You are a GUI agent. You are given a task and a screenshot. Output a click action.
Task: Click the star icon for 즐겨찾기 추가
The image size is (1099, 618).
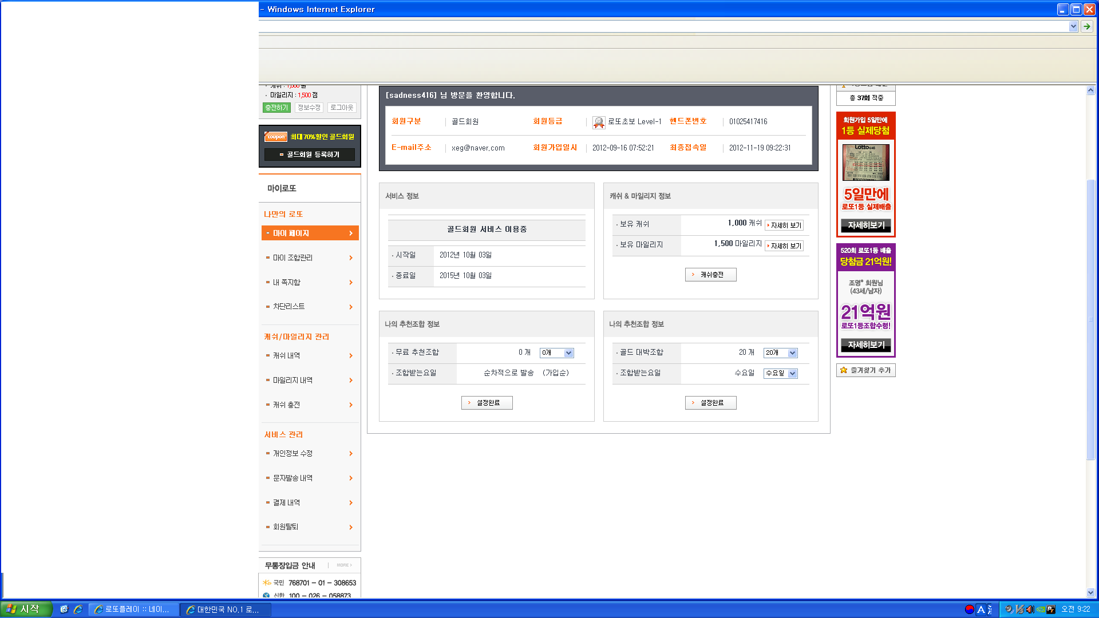843,370
